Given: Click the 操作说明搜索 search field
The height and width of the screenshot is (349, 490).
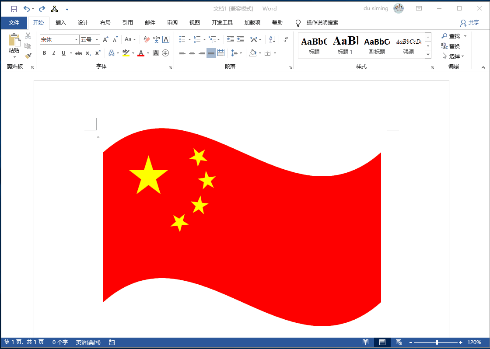Looking at the screenshot, I should click(322, 23).
